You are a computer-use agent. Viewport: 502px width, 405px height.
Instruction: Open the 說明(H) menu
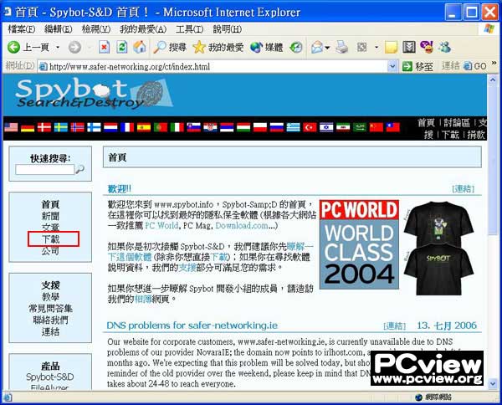click(x=227, y=29)
